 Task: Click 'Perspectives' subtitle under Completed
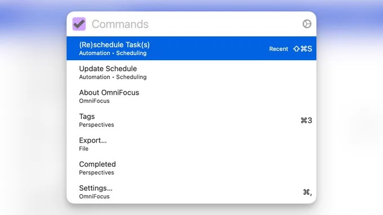pyautogui.click(x=96, y=172)
